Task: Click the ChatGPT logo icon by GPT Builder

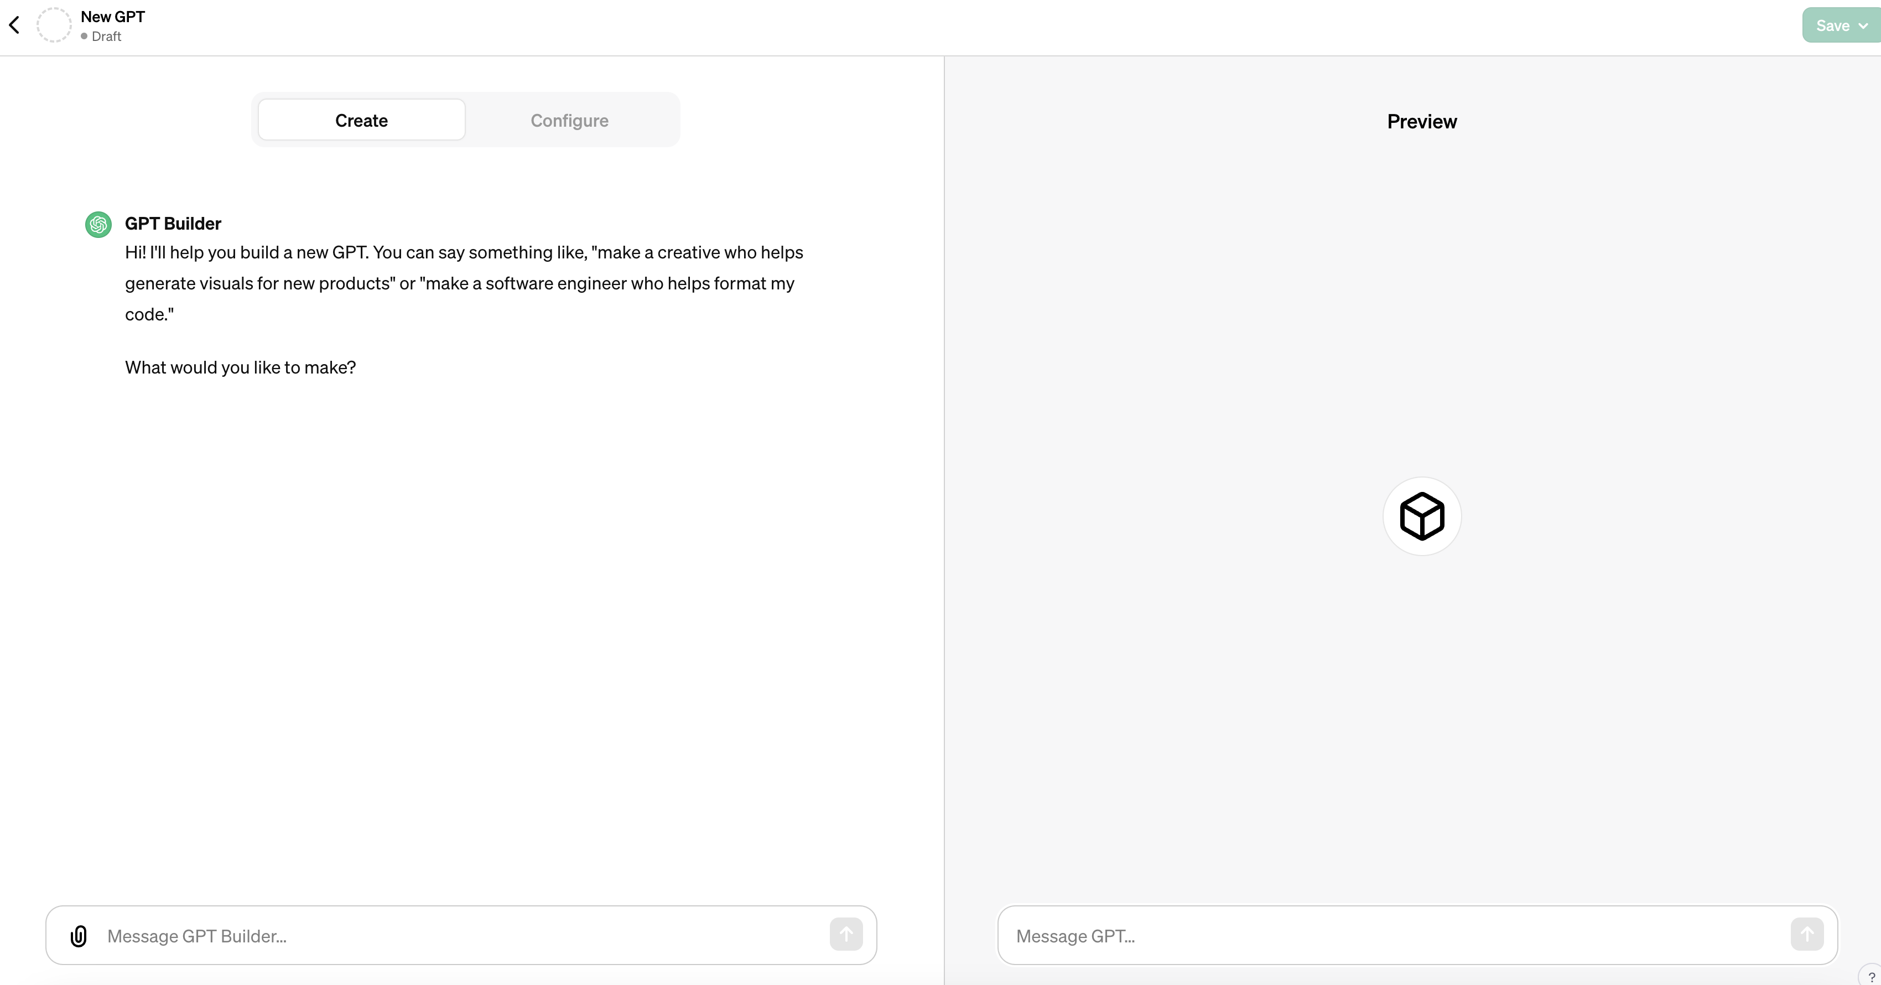Action: click(x=100, y=224)
